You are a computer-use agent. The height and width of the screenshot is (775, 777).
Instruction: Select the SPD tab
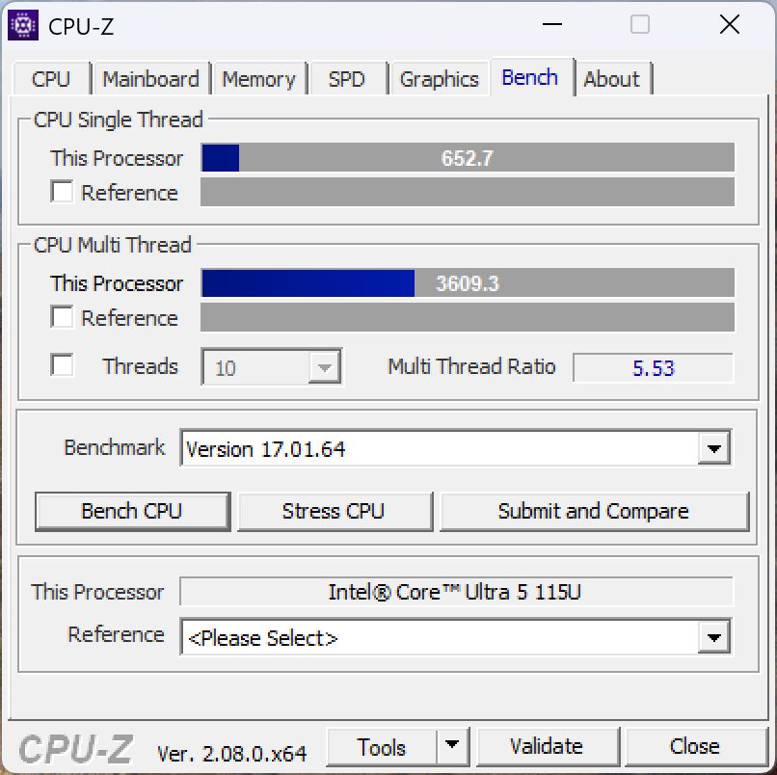(347, 79)
